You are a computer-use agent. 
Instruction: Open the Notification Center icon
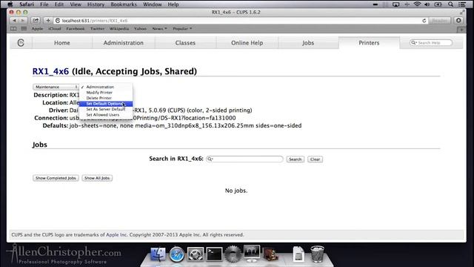[x=462, y=4]
